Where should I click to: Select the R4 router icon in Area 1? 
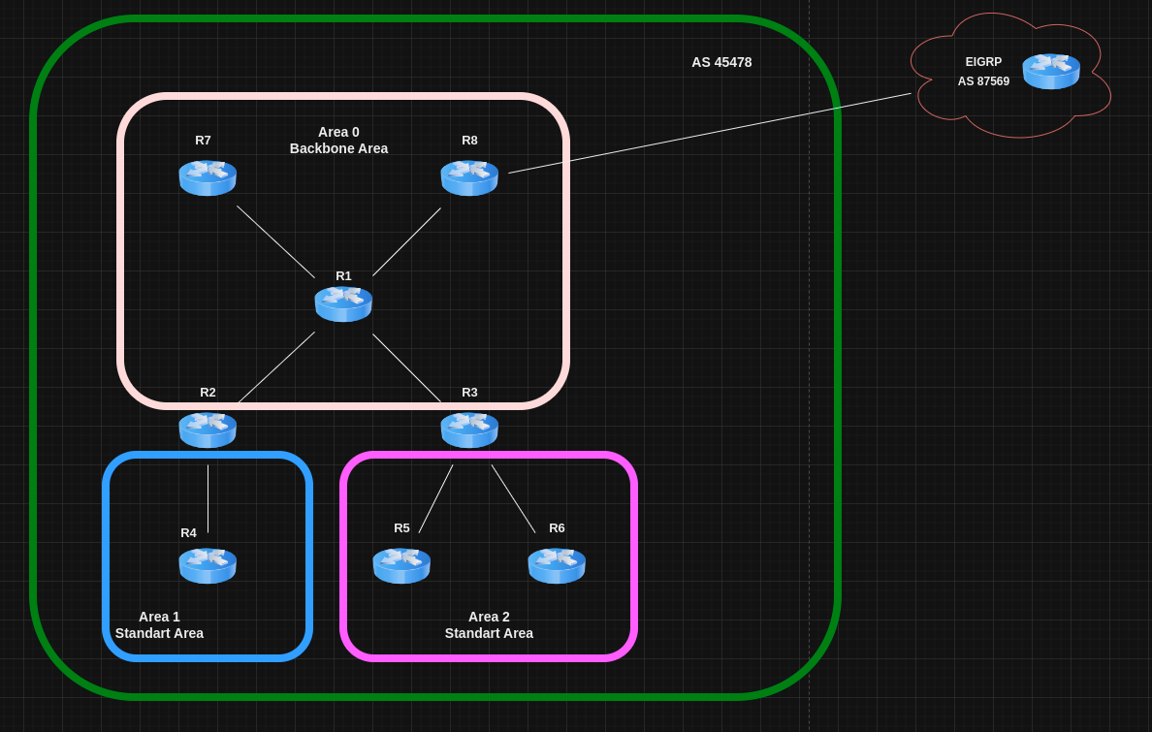click(x=208, y=565)
